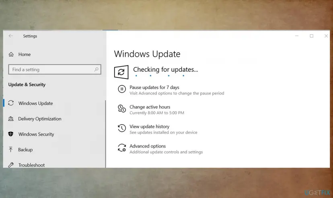Viewport: 333px width, 198px height.
Task: Click the Troubleshoot wrench icon
Action: [11, 165]
